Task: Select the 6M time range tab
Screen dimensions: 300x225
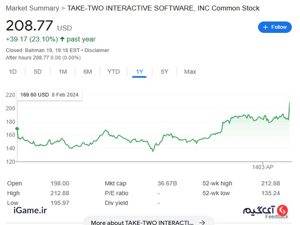Action: tap(88, 72)
